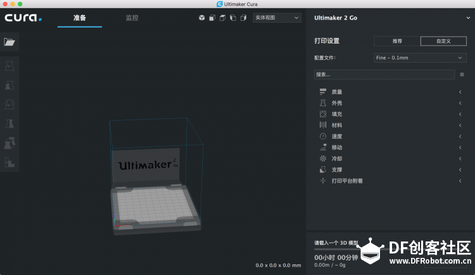The image size is (475, 275).
Task: Click the 配置文件 profile label
Action: [325, 58]
